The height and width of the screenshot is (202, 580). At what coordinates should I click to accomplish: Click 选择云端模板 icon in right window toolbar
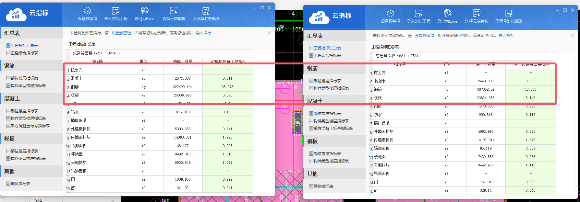[477, 13]
